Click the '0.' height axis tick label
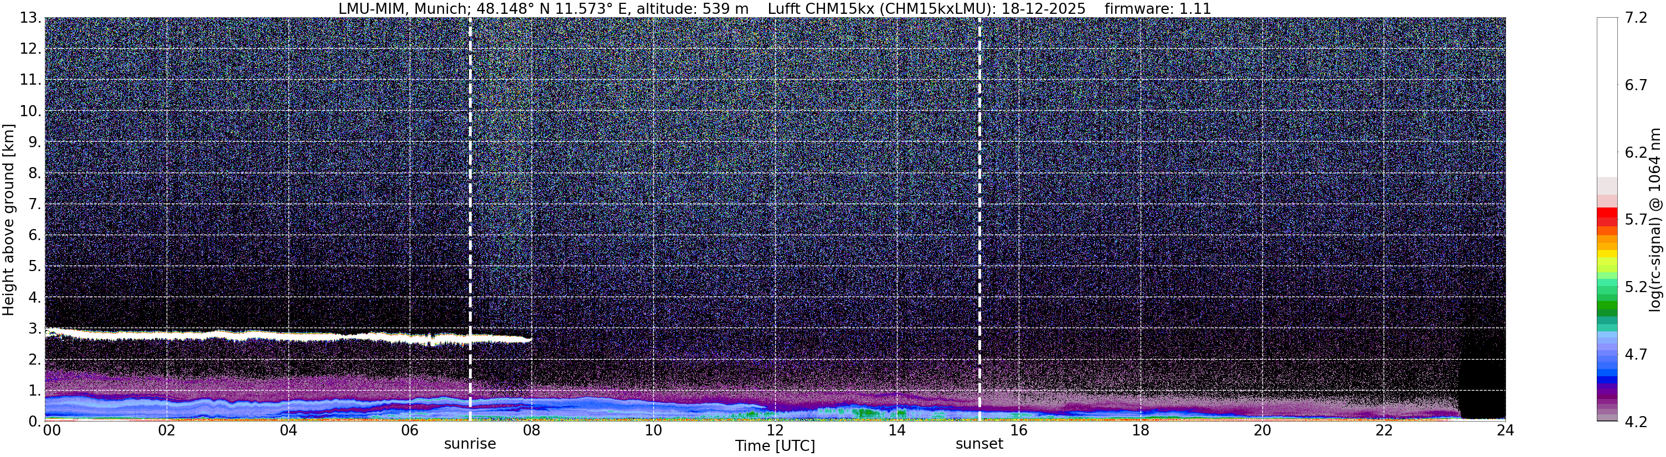Screen dimensions: 1666x457 tap(35, 422)
